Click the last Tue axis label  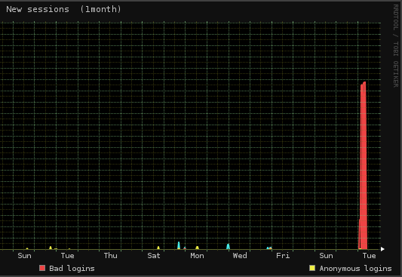[369, 256]
